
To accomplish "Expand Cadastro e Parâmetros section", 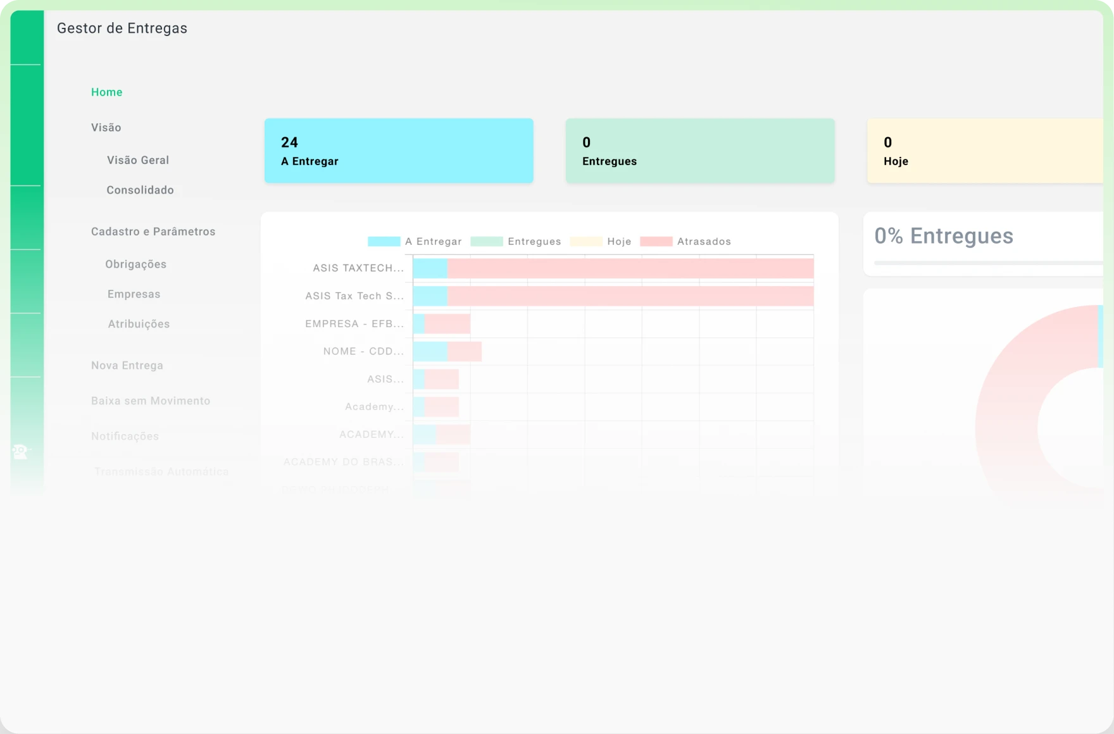I will click(x=153, y=232).
